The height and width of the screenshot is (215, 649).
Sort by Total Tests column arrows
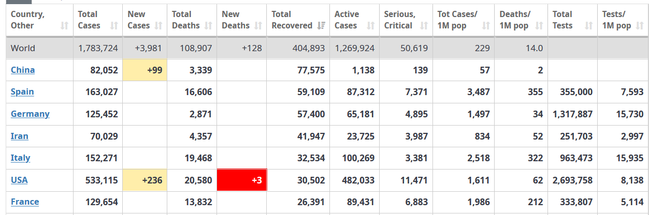(589, 25)
